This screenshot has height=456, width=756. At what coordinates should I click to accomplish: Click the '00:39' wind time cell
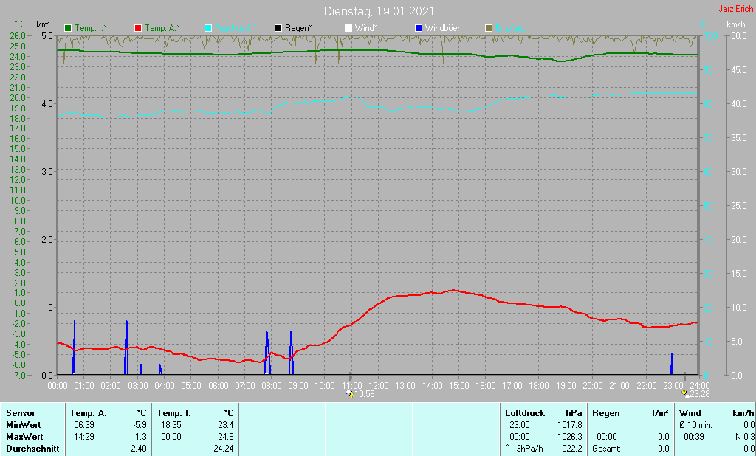[x=694, y=437]
